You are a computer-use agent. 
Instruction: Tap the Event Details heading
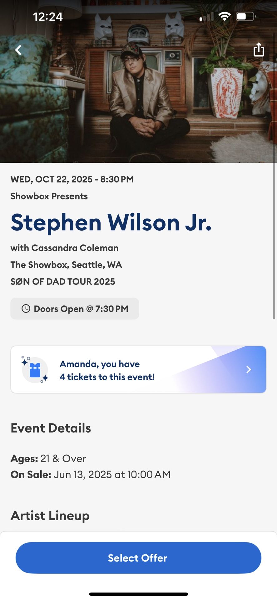coord(51,428)
